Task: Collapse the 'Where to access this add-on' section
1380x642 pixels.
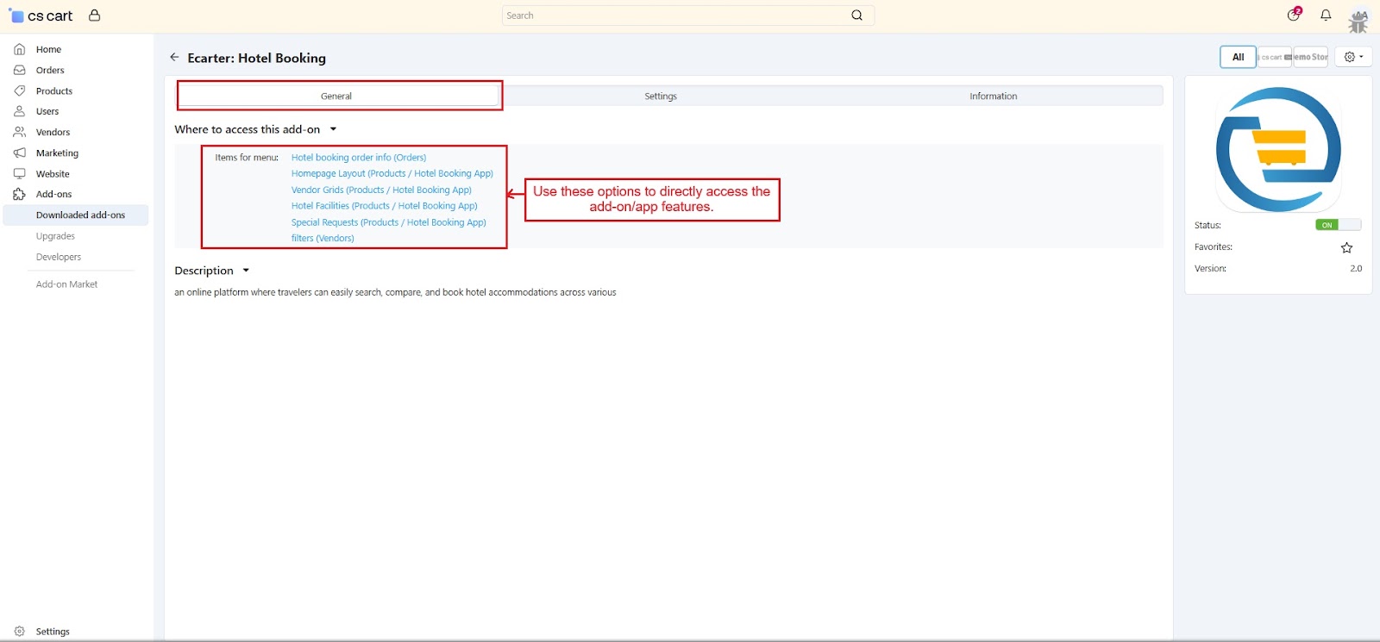Action: point(333,129)
